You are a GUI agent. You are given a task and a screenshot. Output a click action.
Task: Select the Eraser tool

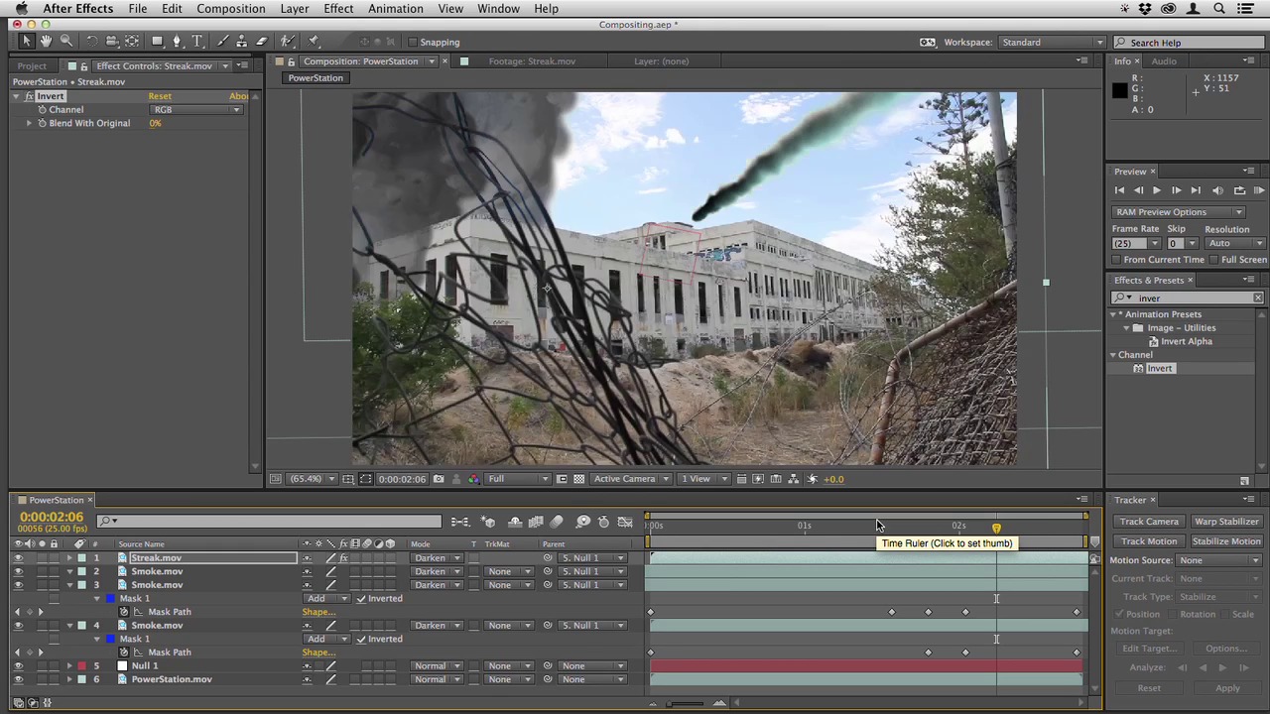click(x=263, y=42)
